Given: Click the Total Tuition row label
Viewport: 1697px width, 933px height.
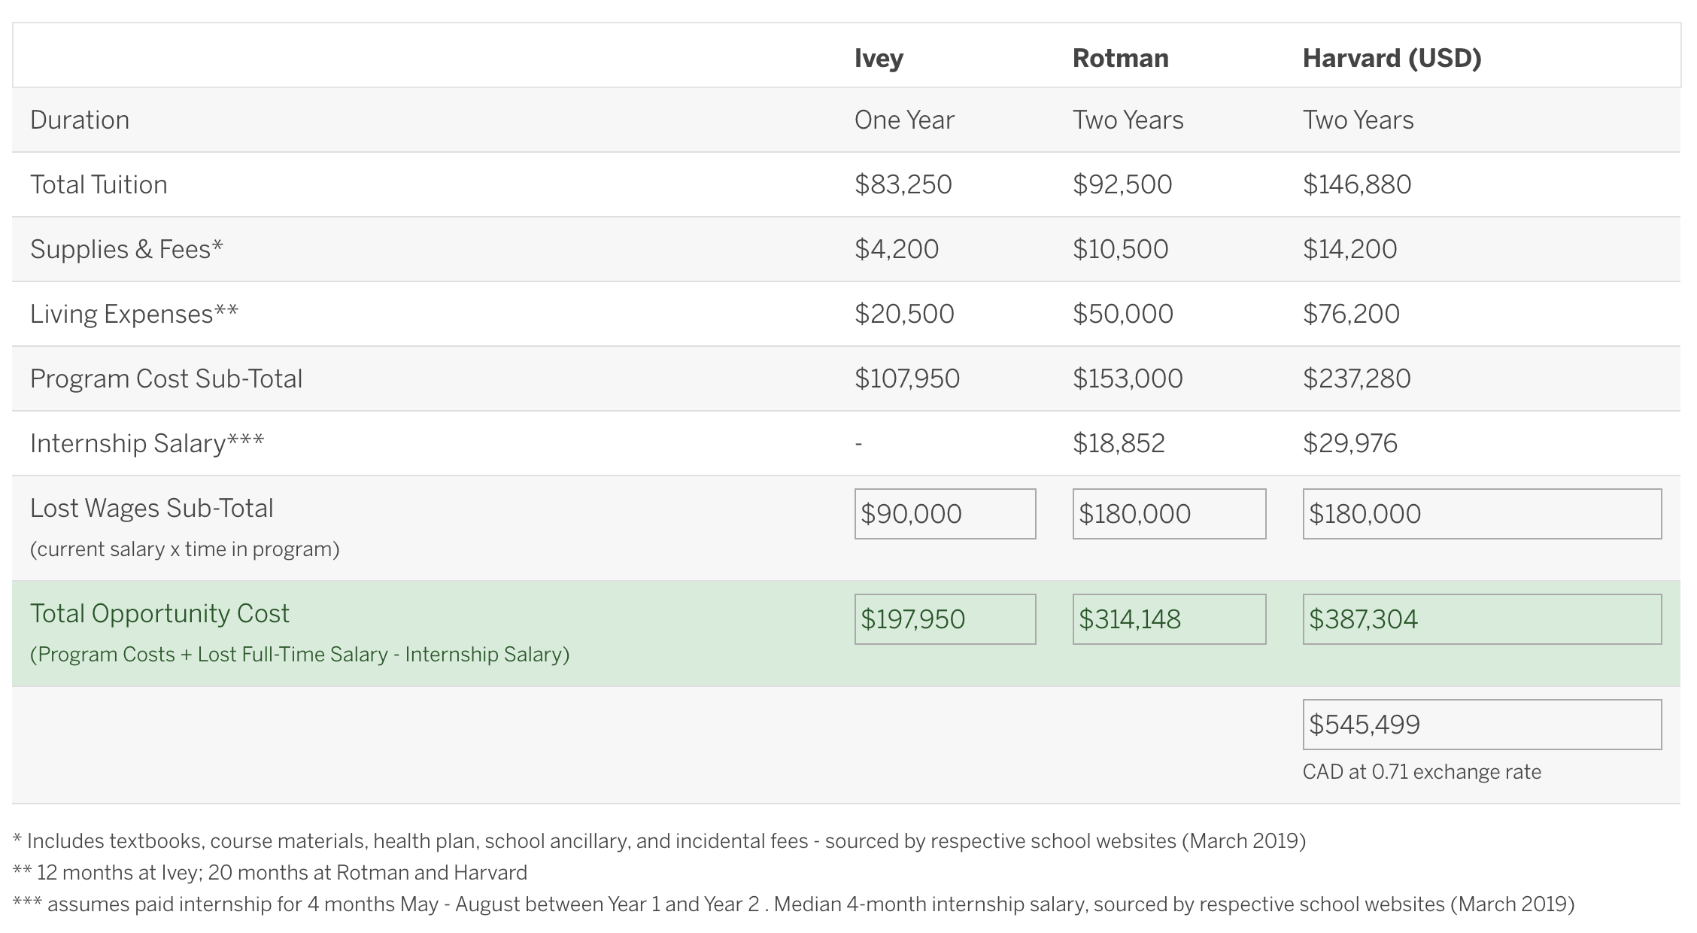Looking at the screenshot, I should (99, 184).
